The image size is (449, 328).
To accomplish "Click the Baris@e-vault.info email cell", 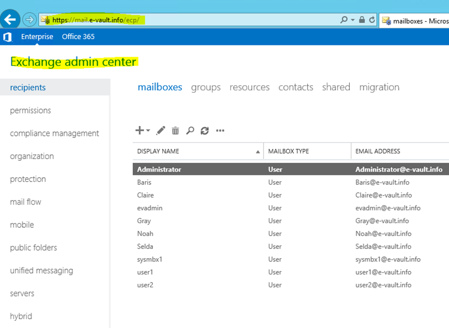I will [x=382, y=182].
